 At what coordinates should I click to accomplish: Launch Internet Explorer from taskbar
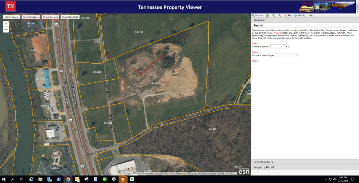click(x=31, y=179)
